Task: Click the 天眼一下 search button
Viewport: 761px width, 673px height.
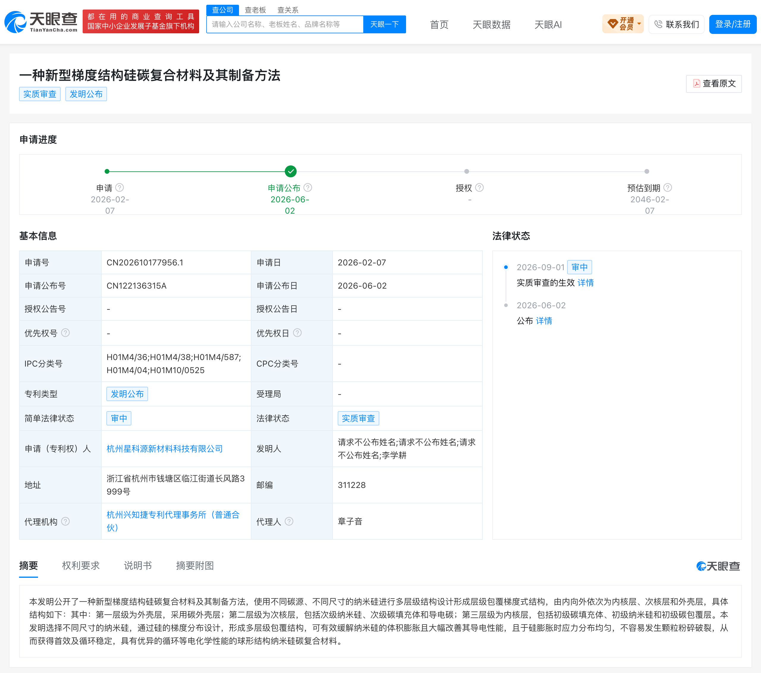Action: pyautogui.click(x=385, y=24)
